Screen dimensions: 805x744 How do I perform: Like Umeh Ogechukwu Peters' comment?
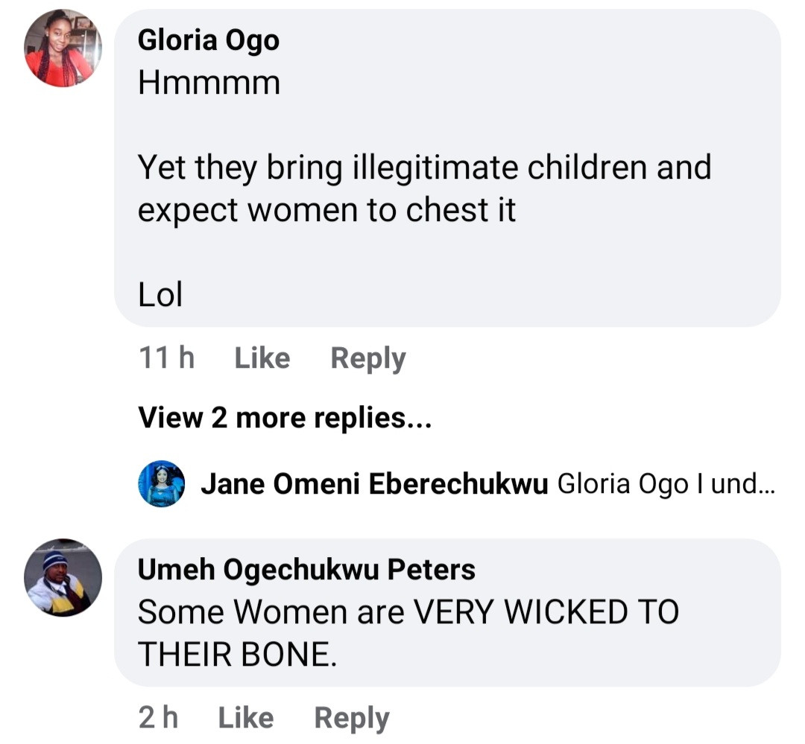(245, 718)
